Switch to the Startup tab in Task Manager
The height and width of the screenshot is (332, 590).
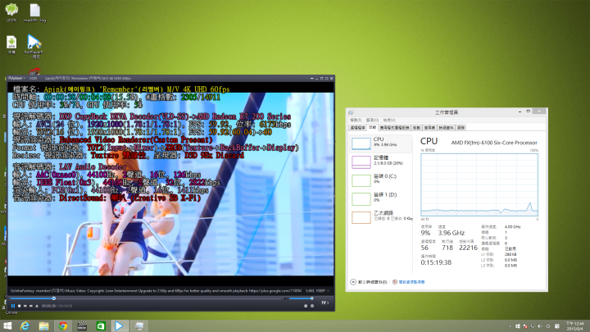(x=416, y=128)
